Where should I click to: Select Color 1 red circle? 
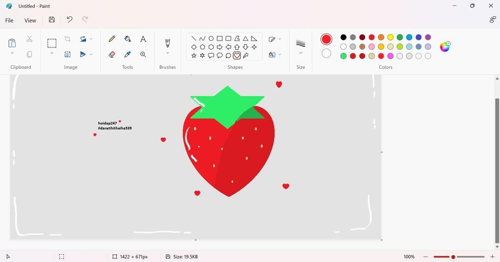point(326,39)
